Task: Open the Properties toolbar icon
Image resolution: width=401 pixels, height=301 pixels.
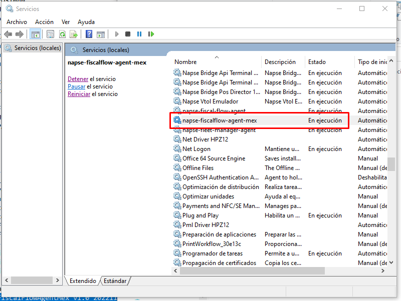Action: pos(51,34)
